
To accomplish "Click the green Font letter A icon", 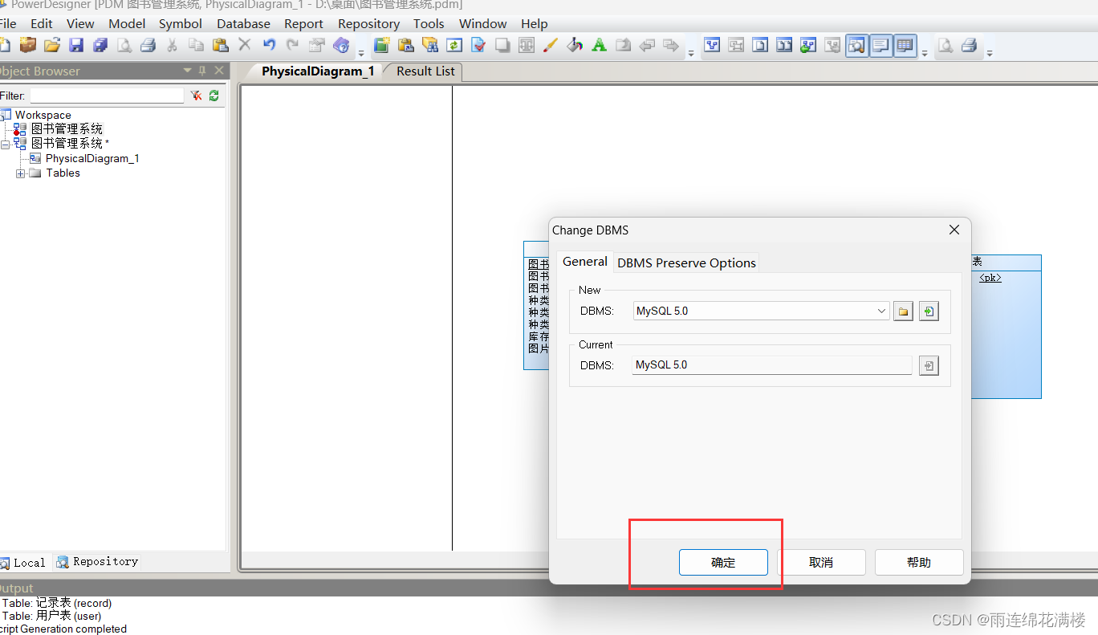I will pos(599,45).
